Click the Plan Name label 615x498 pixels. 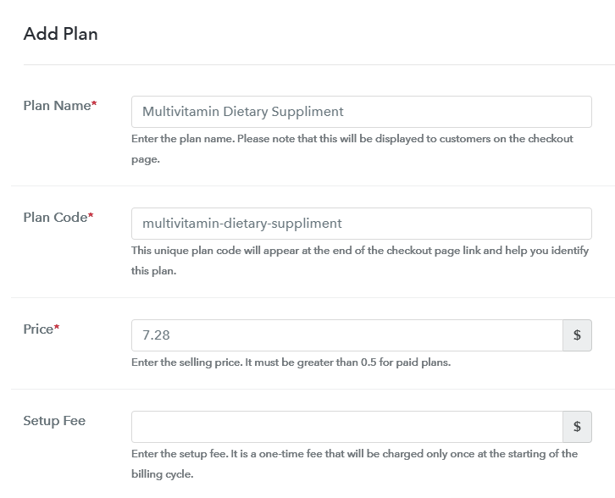tap(57, 105)
